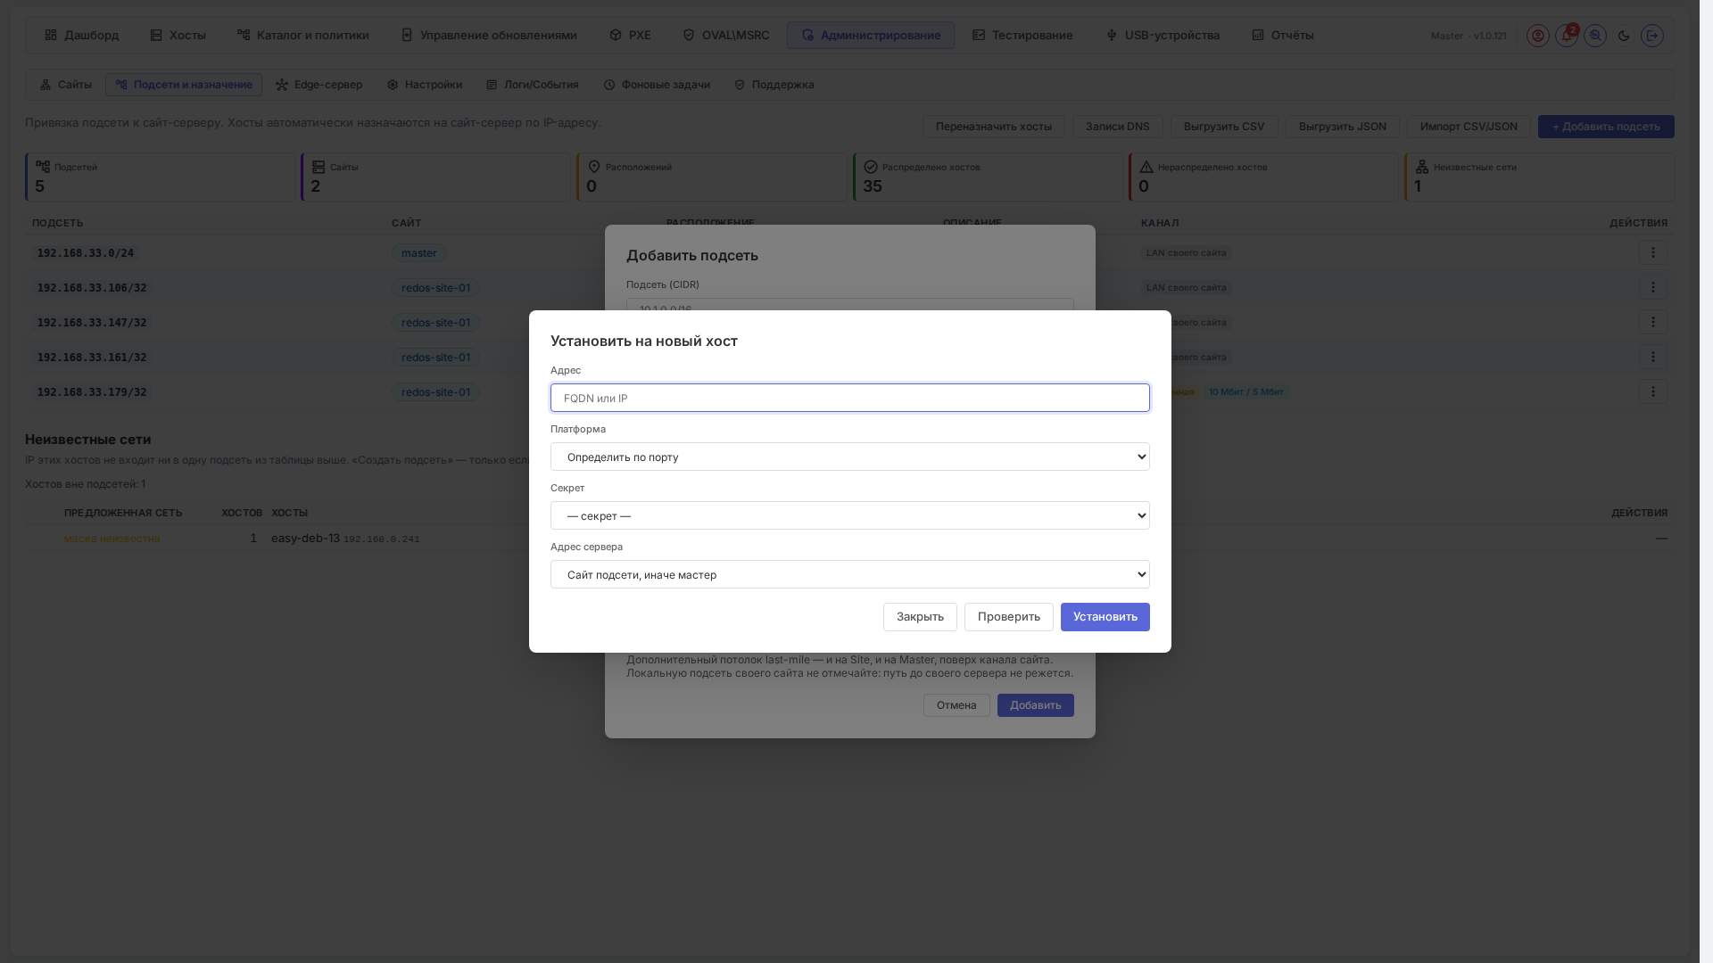This screenshot has width=1713, height=963.
Task: Switch to the Сайты subtab
Action: (66, 85)
